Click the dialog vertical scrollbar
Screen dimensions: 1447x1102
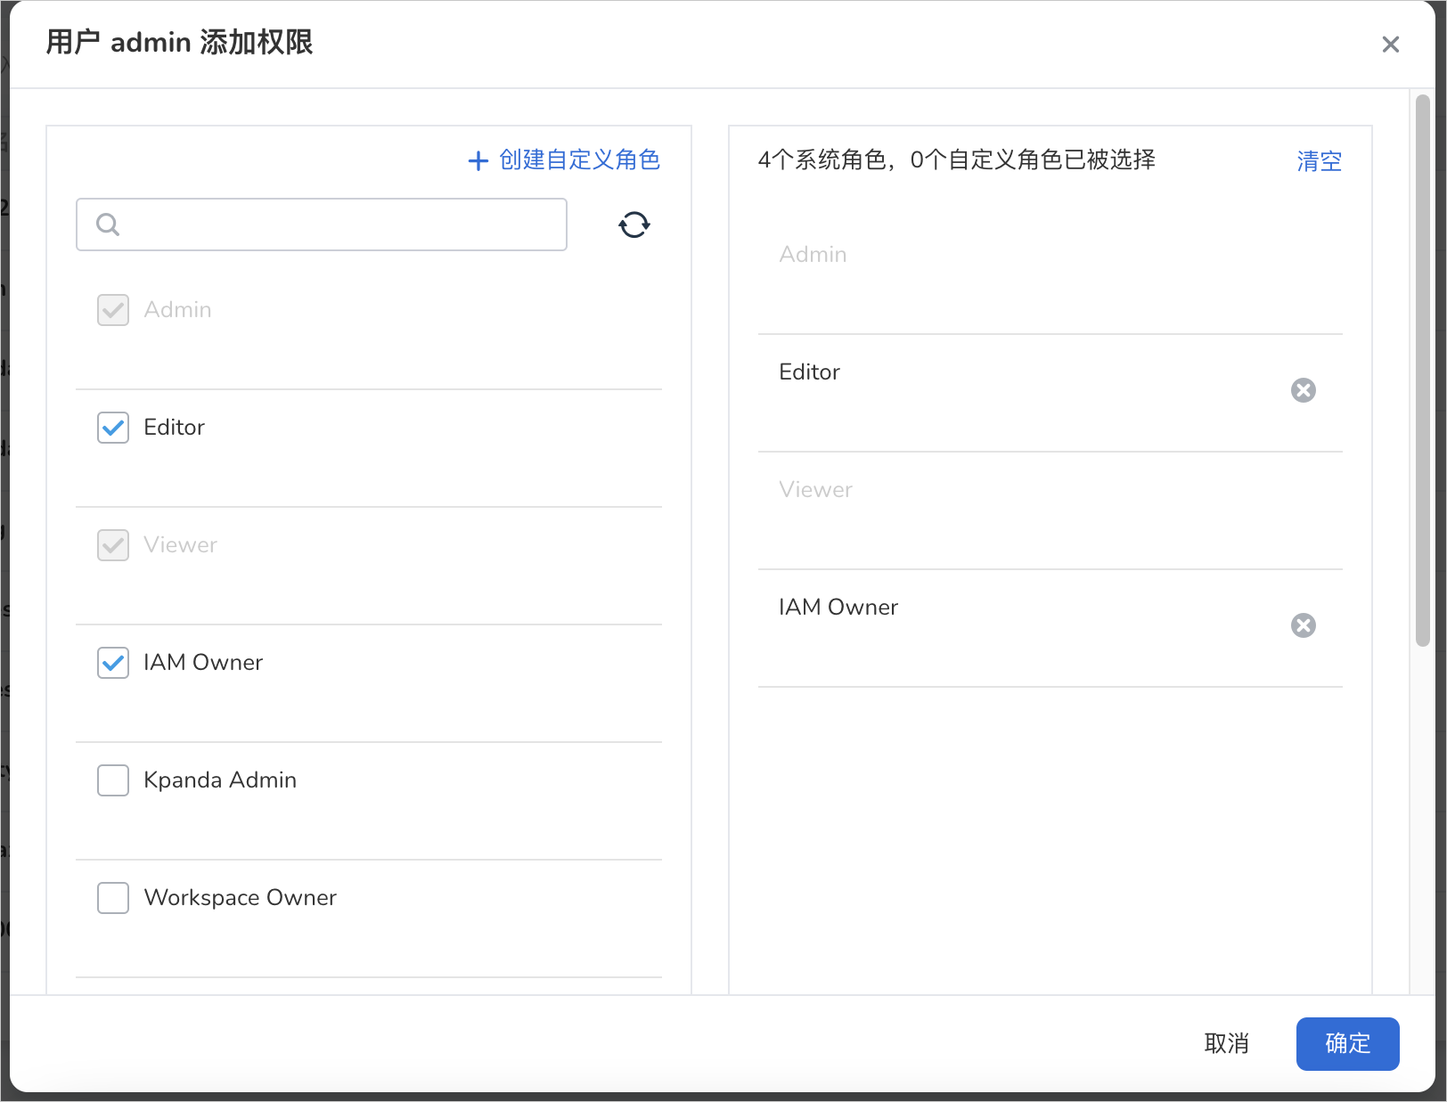coord(1423,370)
